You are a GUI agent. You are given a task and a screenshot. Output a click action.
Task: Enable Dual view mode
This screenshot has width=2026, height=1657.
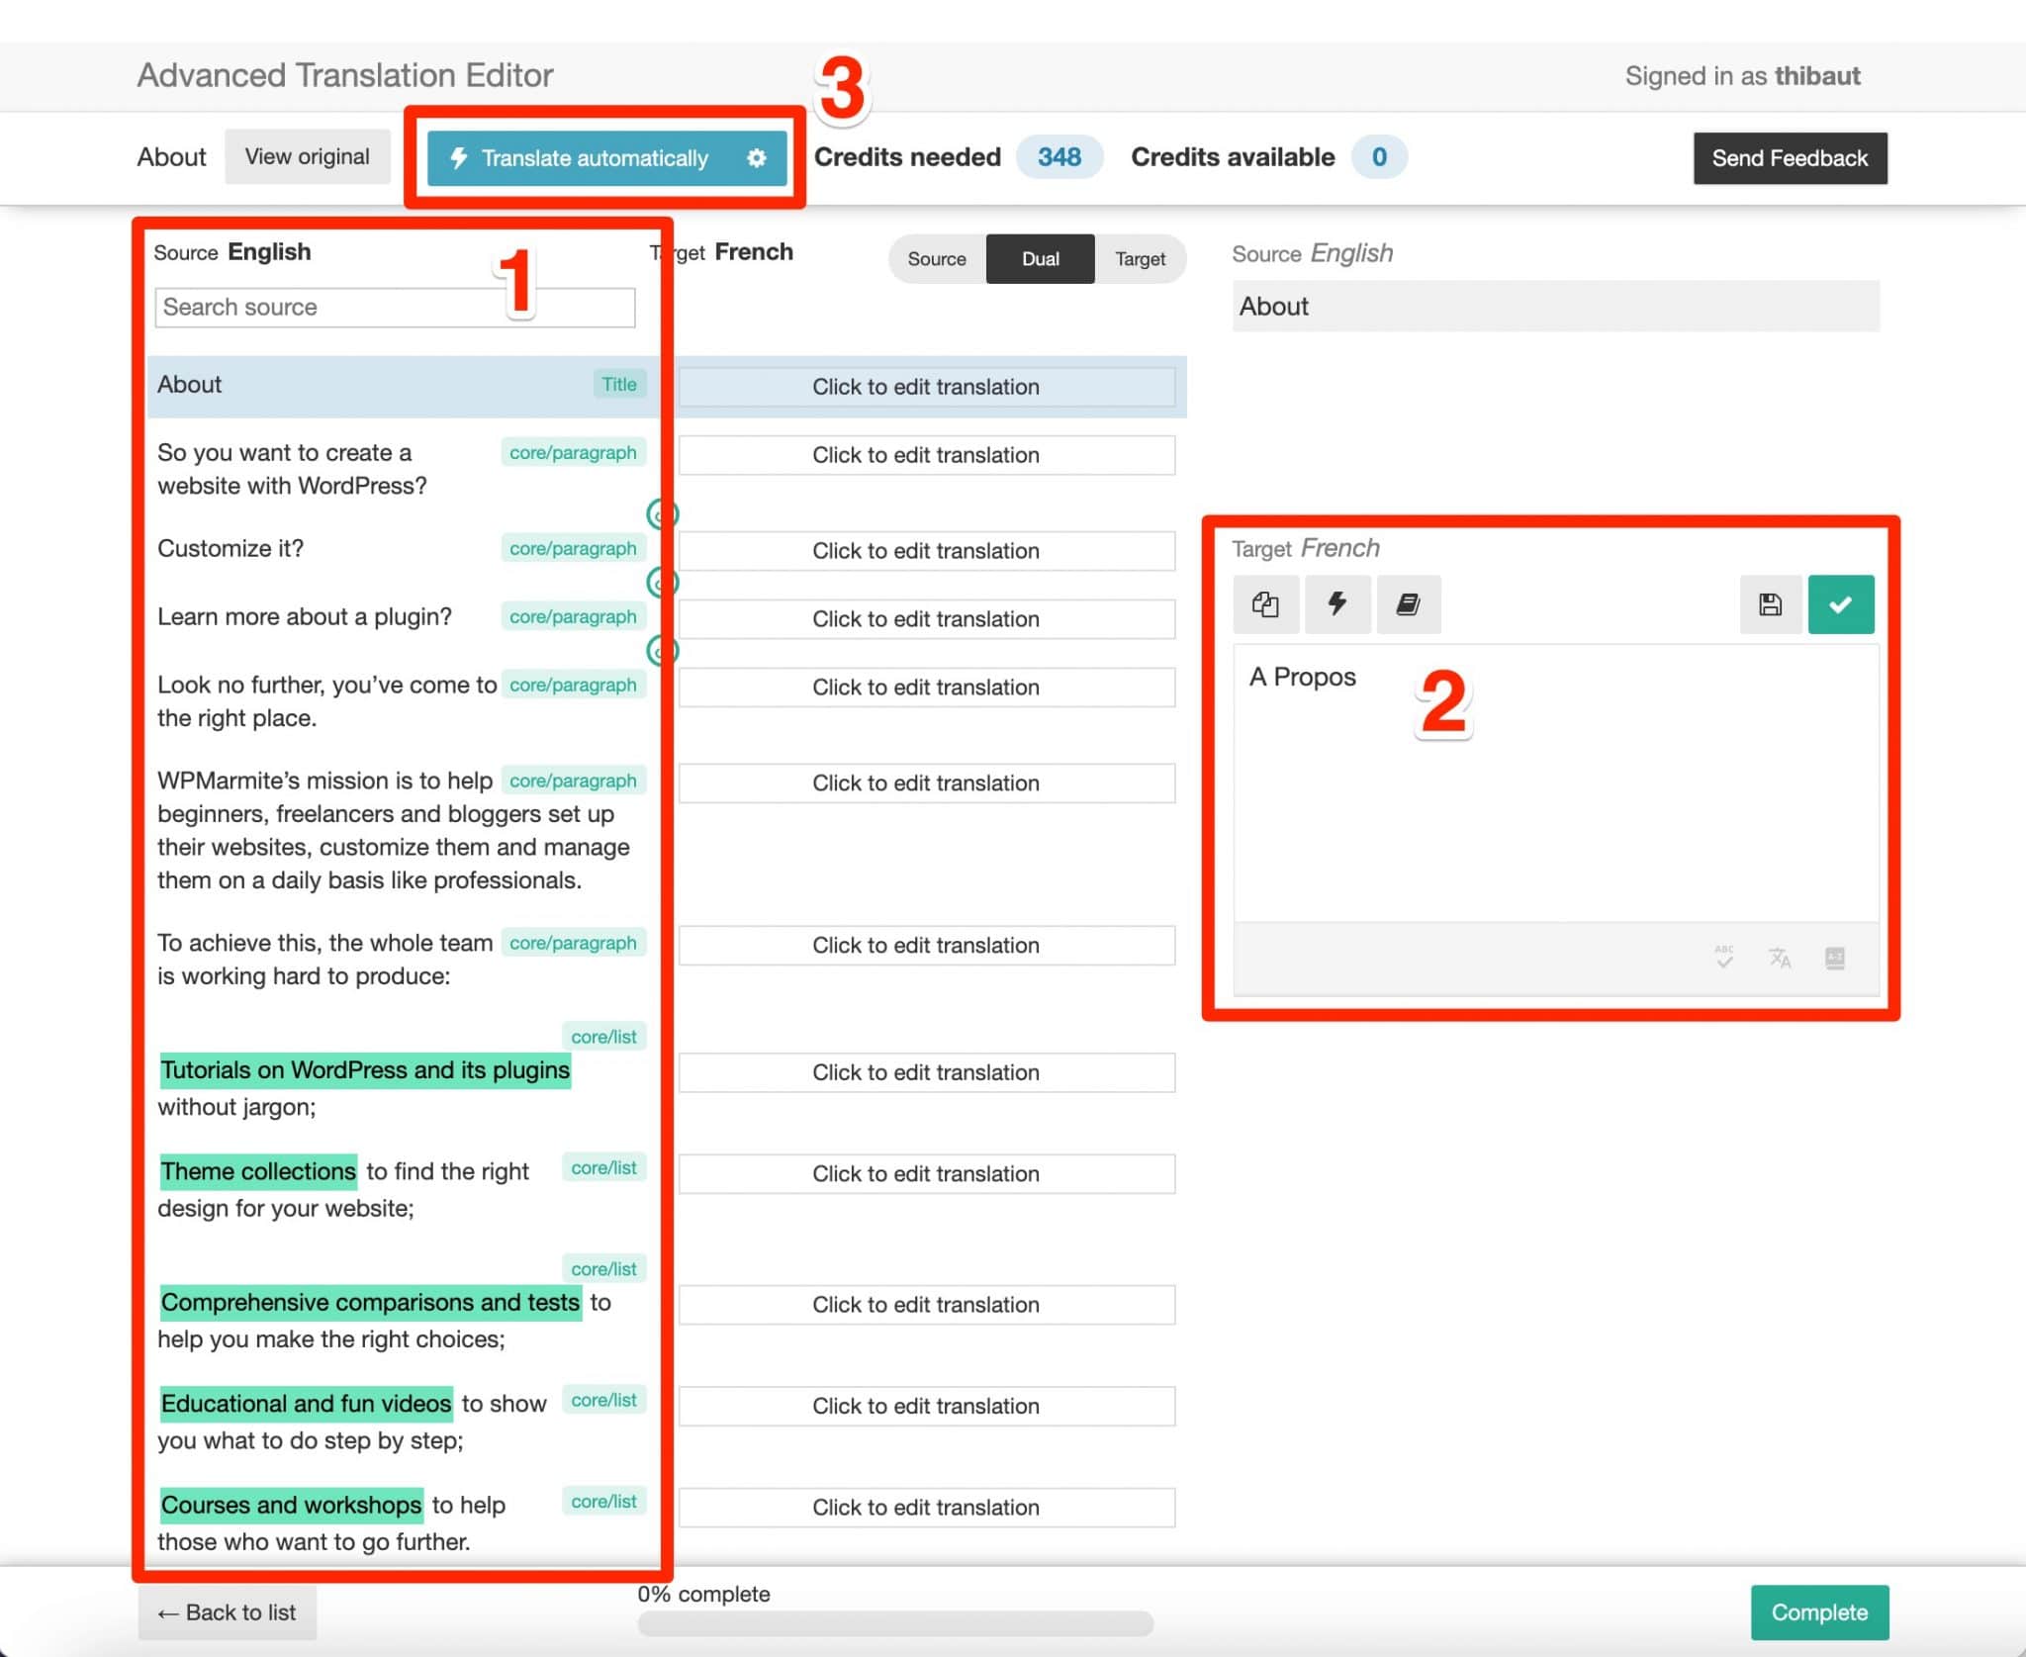1040,258
